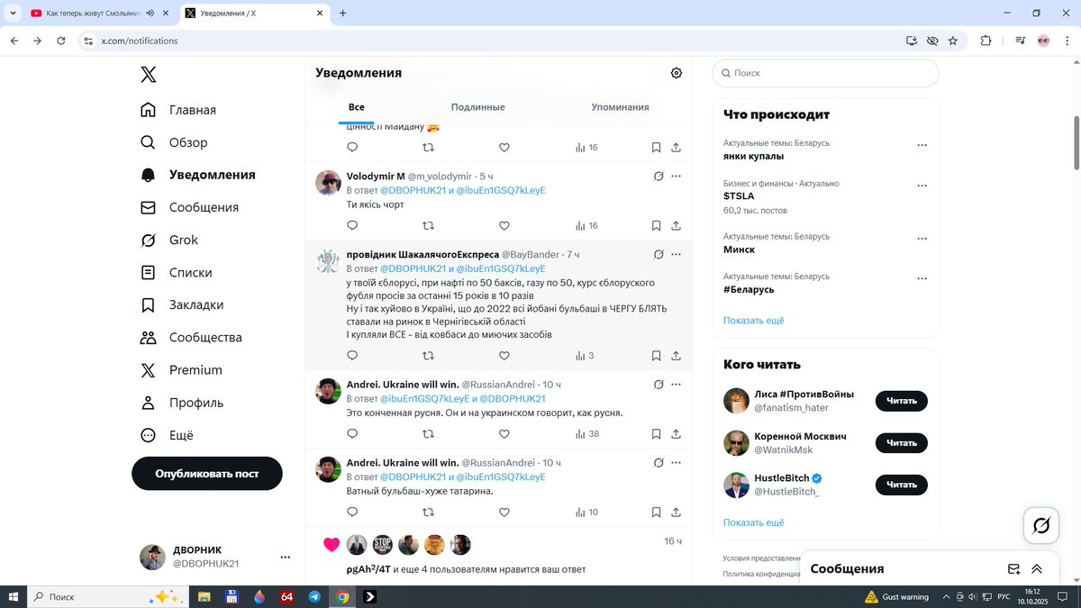The height and width of the screenshot is (608, 1081).
Task: Click the X logo in sidebar
Action: (x=149, y=75)
